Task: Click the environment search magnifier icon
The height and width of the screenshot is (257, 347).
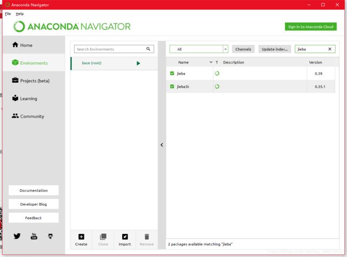Action: point(148,49)
